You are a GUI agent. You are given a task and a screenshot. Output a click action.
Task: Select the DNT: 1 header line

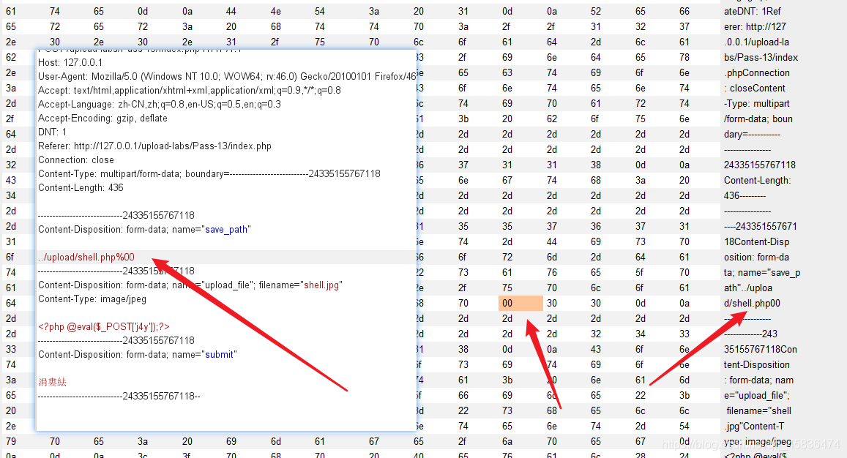click(53, 132)
